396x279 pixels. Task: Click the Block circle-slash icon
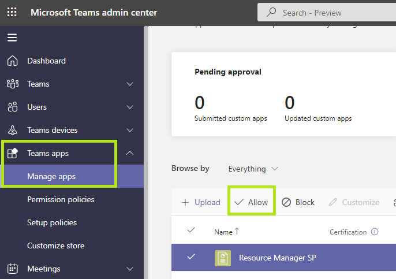(x=286, y=202)
